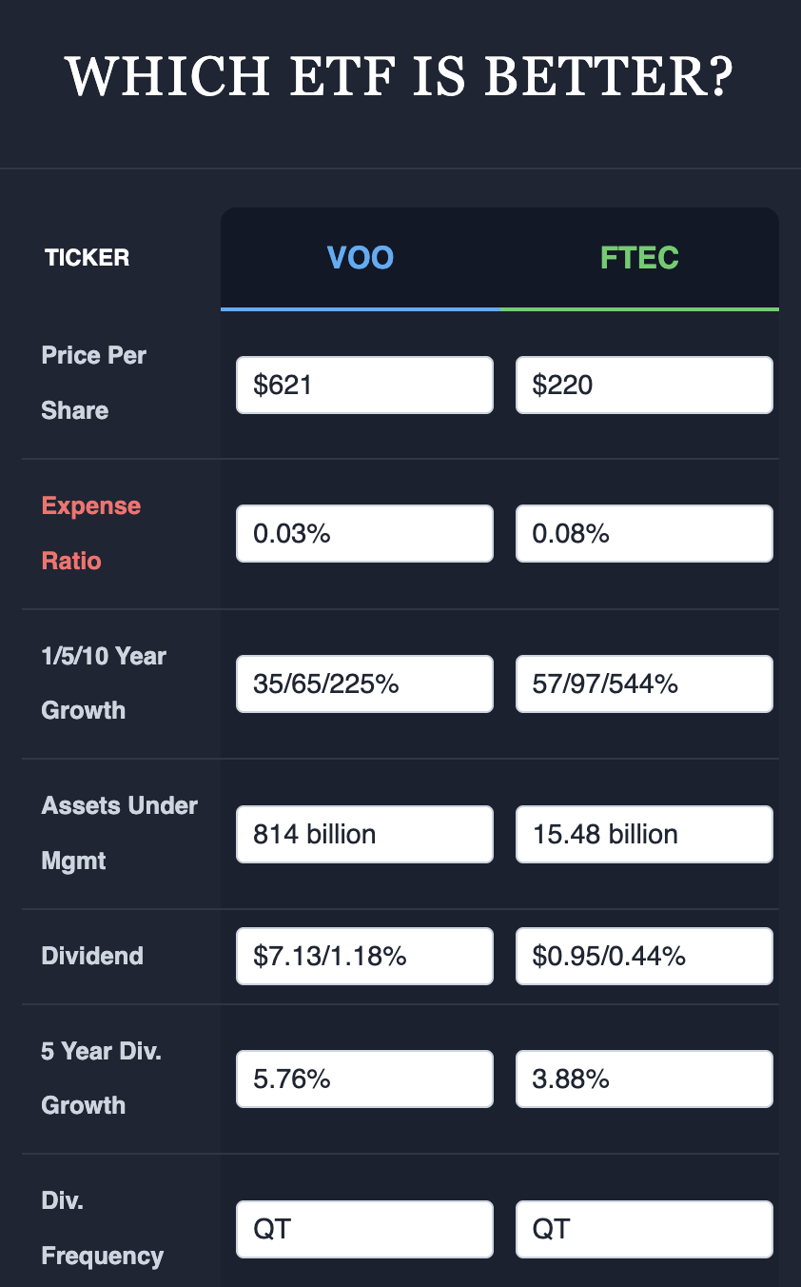Click the Which ETF Is Better heading
The height and width of the screenshot is (1287, 801).
[x=400, y=77]
